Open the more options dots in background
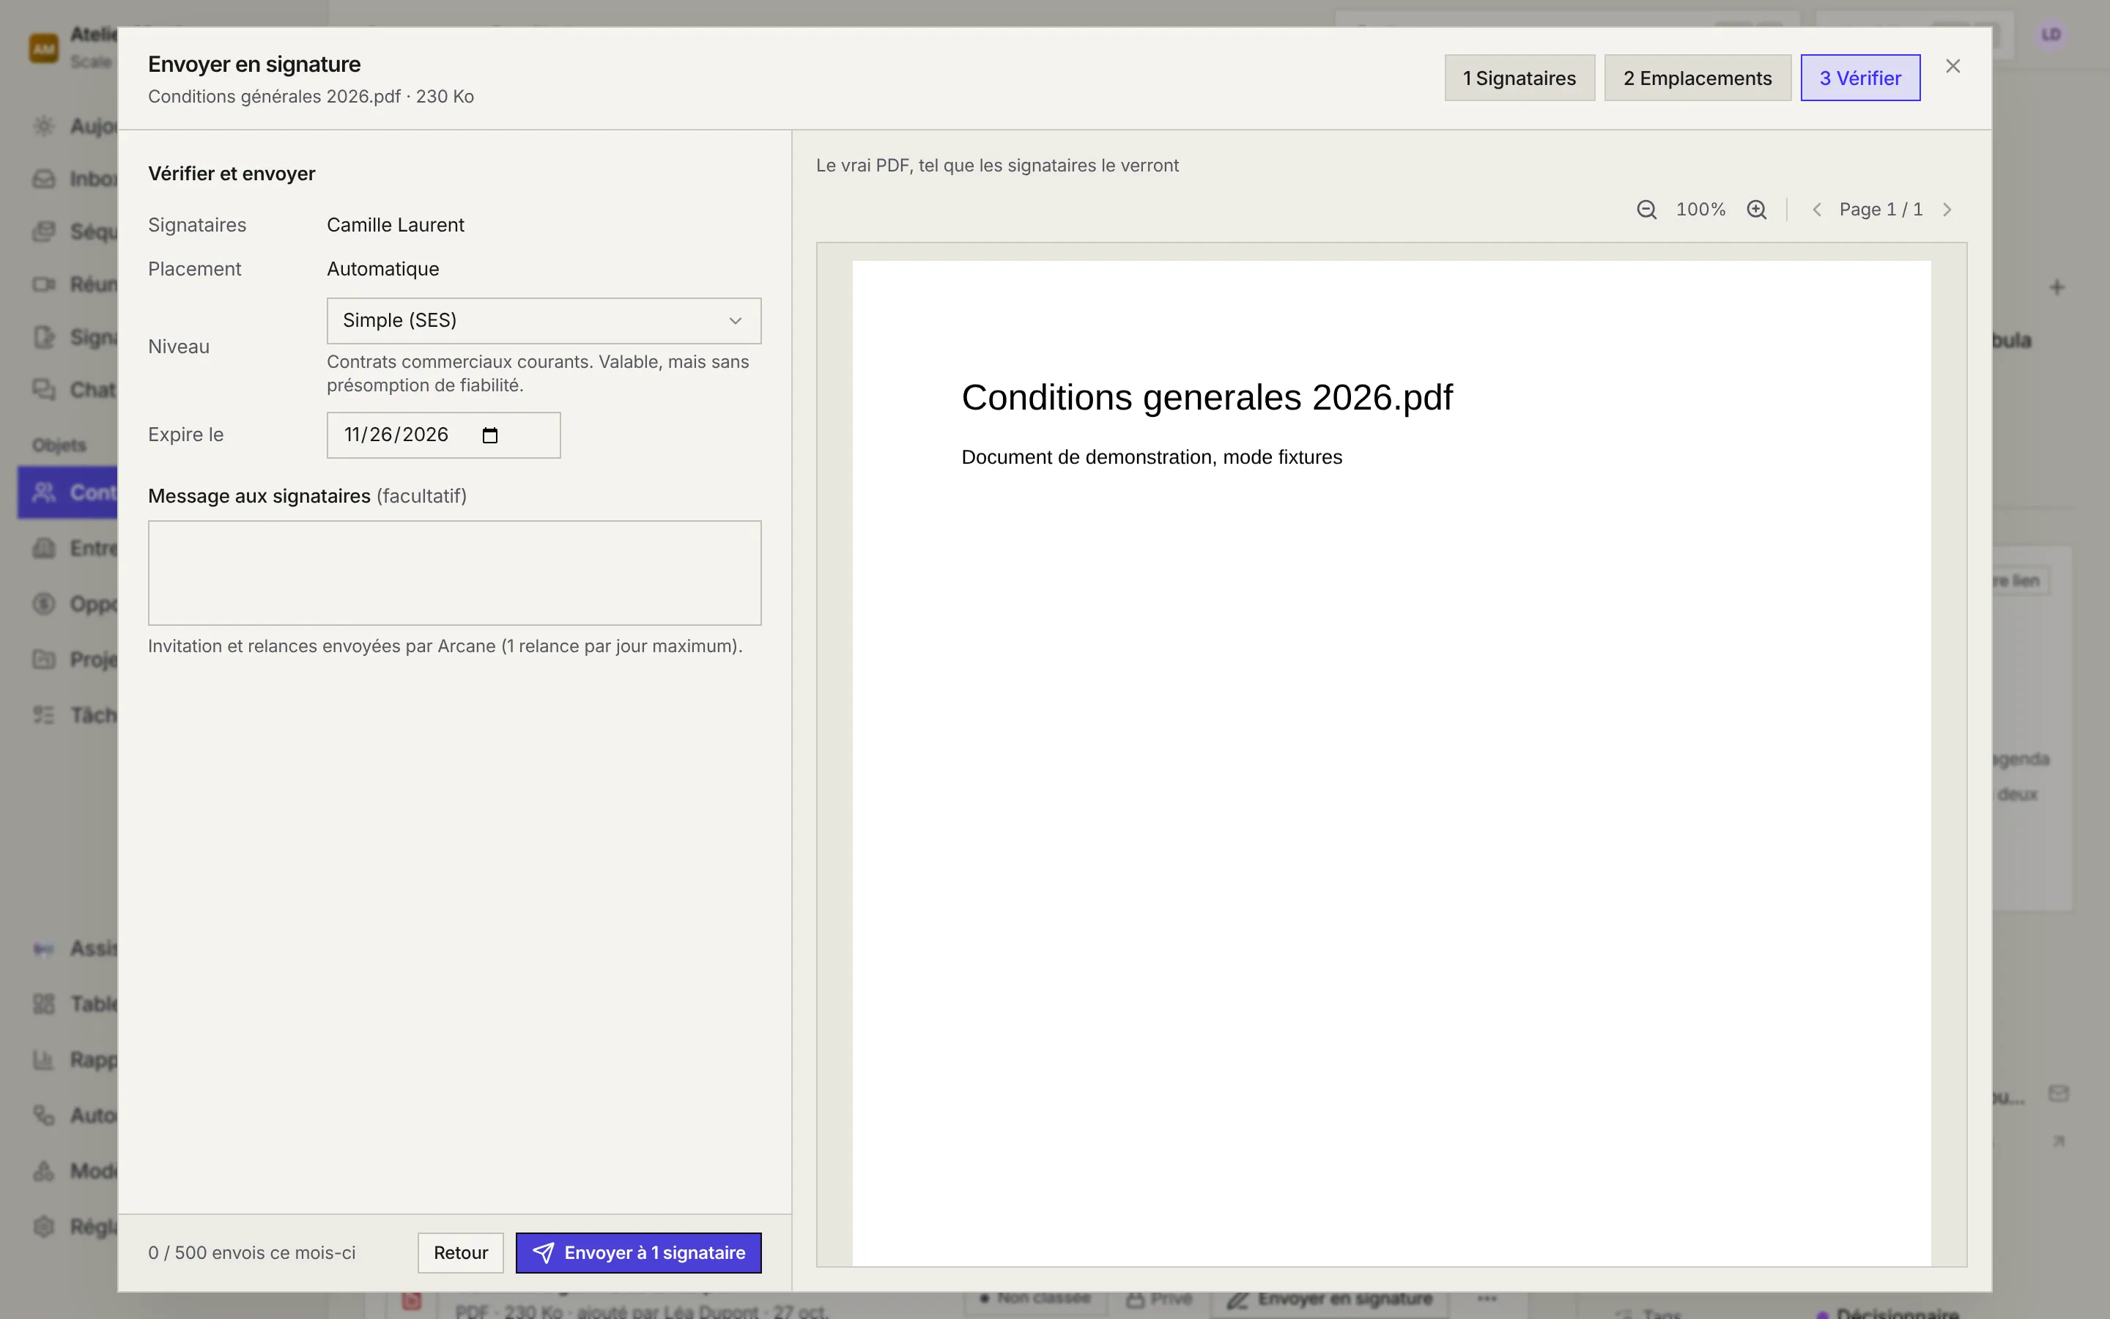This screenshot has height=1319, width=2110. tap(1487, 1299)
